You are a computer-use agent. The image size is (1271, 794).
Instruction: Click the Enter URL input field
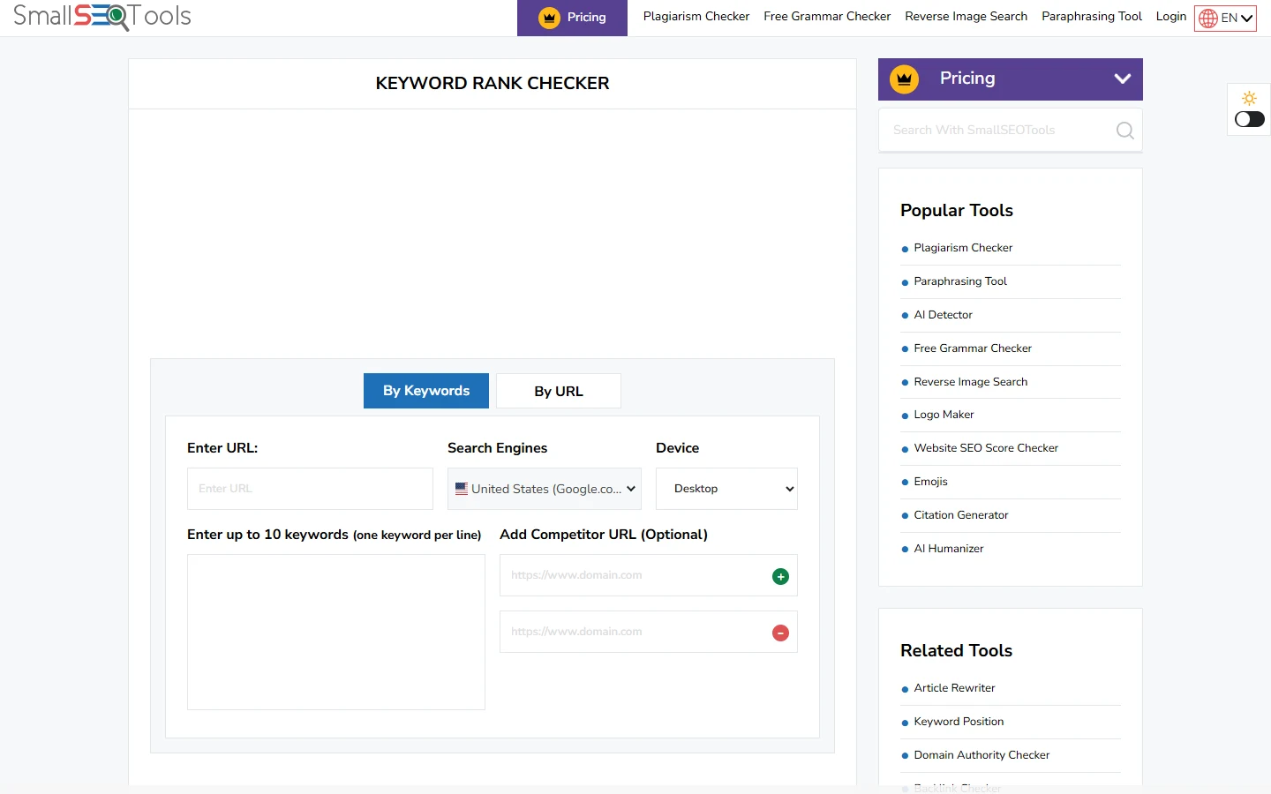(x=310, y=489)
